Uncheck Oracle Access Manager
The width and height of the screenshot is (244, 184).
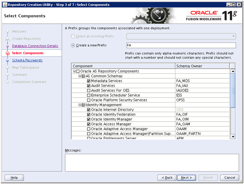(89, 124)
